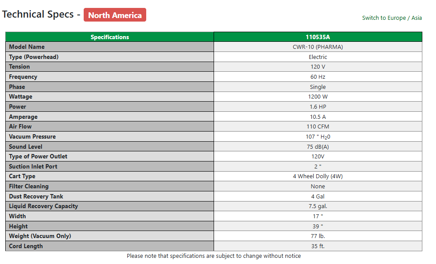Select the Suction Inlet Port label
Image resolution: width=436 pixels, height=264 pixels.
pyautogui.click(x=33, y=166)
